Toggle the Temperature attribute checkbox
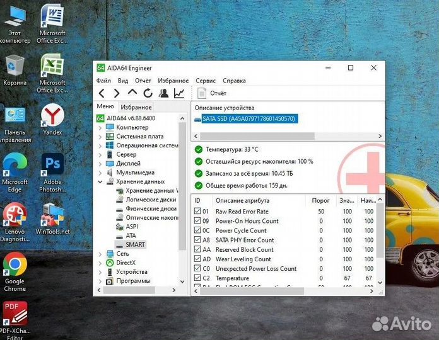The width and height of the screenshot is (439, 340). [x=197, y=278]
